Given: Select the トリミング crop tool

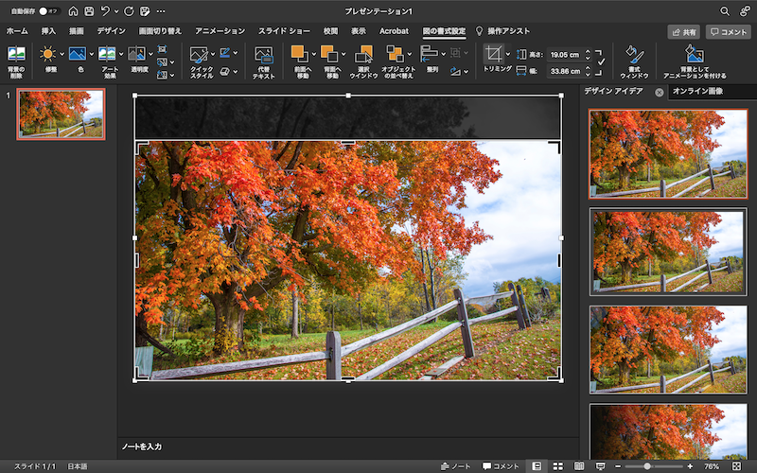Looking at the screenshot, I should (x=495, y=55).
